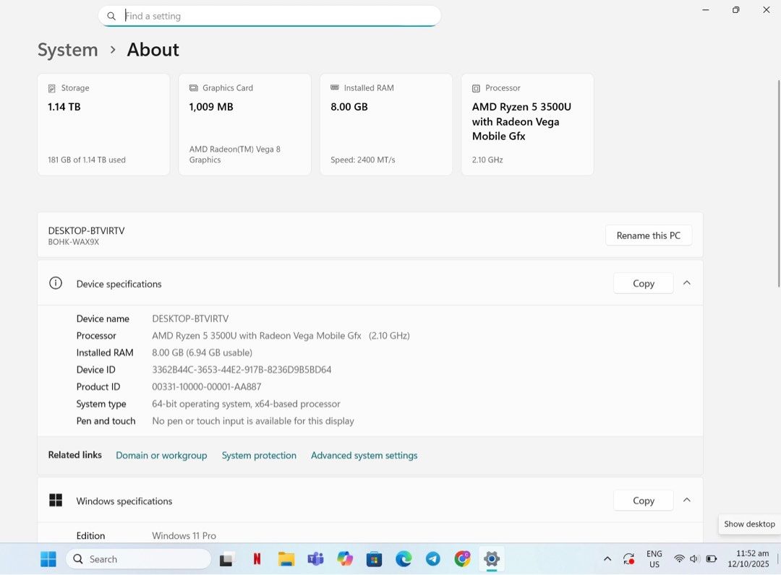
Task: Click 8.00 GB (6.94 GB usable) value
Action: [x=202, y=353]
